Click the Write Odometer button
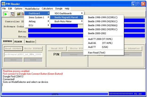The height and width of the screenshot is (97, 147). click(x=133, y=48)
